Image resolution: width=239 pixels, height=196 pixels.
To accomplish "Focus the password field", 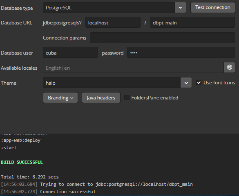I will [181, 53].
